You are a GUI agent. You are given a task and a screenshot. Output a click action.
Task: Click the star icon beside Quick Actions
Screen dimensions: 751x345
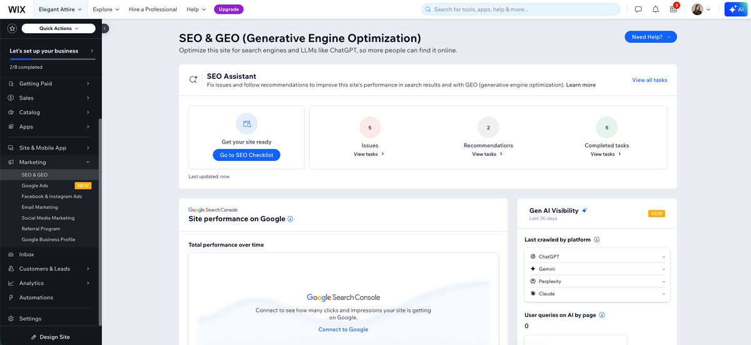click(12, 28)
